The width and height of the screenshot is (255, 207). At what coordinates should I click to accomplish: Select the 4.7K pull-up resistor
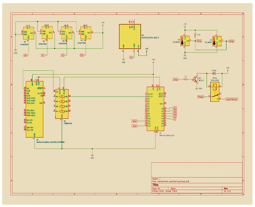click(x=195, y=35)
